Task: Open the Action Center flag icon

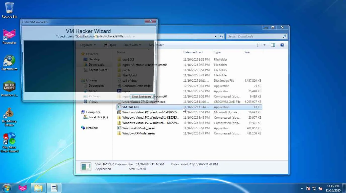Action: [x=308, y=188]
